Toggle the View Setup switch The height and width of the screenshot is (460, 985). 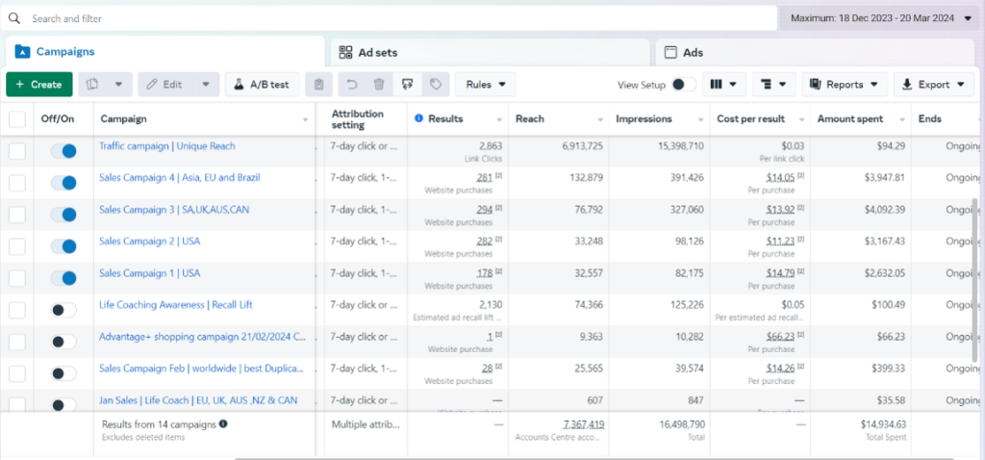(683, 85)
